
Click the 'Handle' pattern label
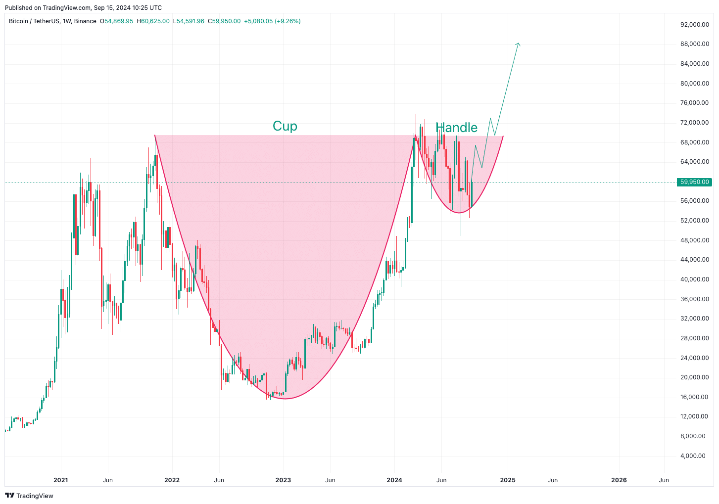[x=457, y=128]
